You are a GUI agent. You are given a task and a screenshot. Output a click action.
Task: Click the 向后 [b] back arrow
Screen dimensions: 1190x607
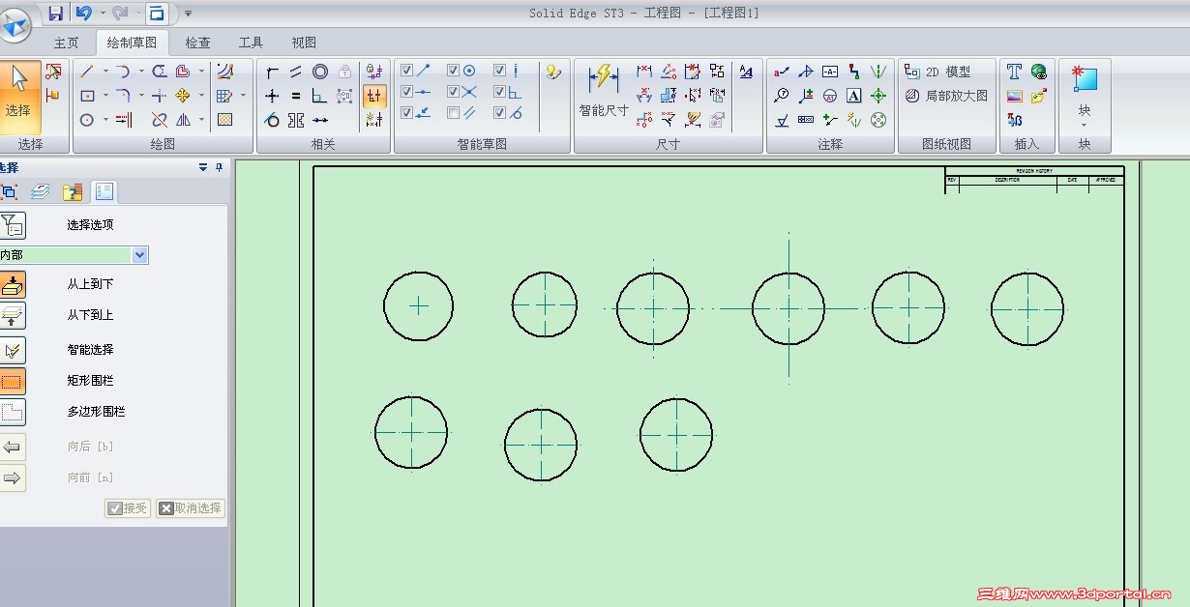click(x=13, y=447)
